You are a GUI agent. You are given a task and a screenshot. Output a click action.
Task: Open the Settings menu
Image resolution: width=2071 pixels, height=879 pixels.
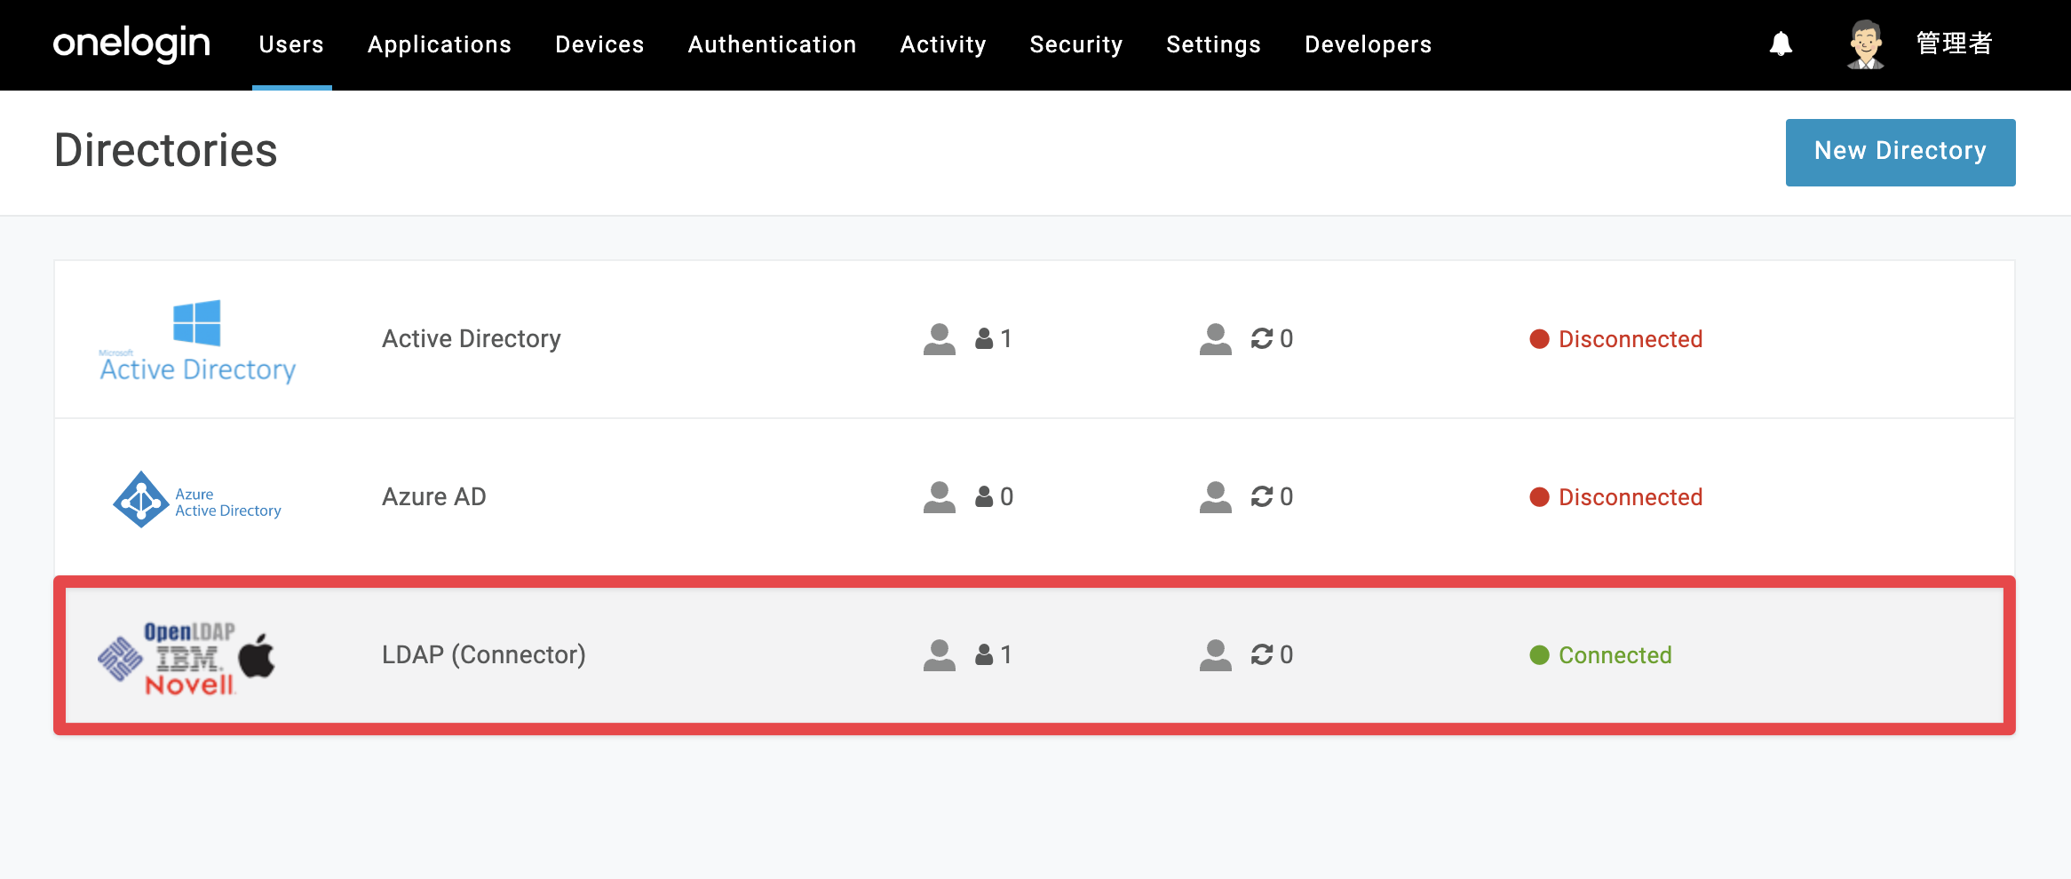pos(1213,44)
